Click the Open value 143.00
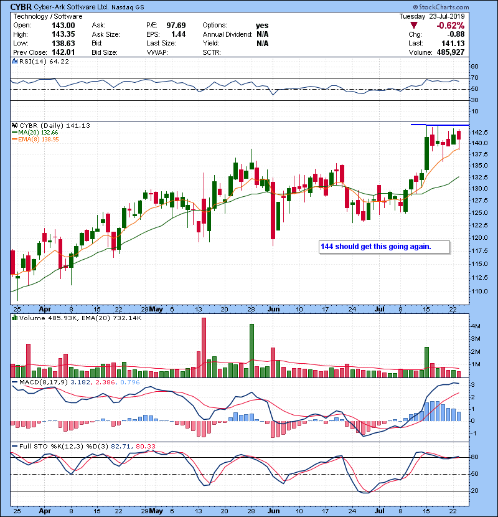 point(63,26)
